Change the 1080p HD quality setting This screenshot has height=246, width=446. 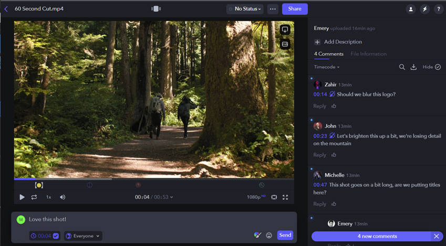[256, 197]
